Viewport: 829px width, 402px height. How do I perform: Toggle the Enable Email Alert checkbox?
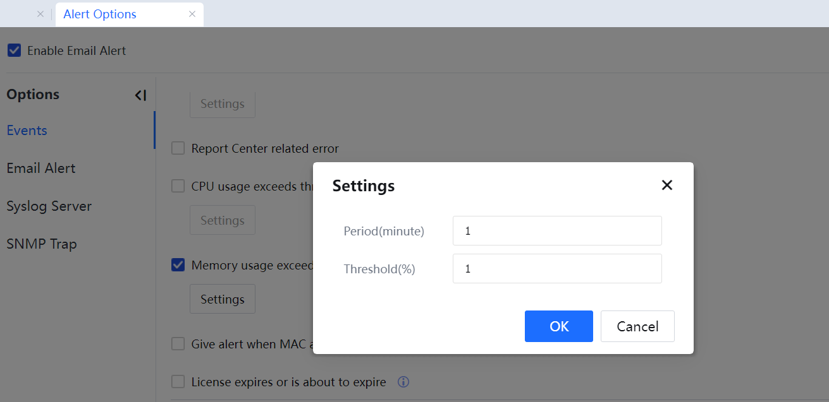(x=15, y=50)
